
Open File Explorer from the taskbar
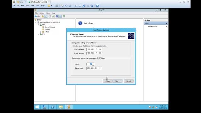61,107
